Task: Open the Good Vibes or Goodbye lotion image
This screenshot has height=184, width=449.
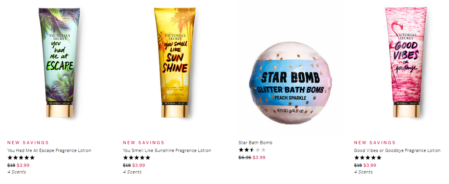Action: (406, 62)
